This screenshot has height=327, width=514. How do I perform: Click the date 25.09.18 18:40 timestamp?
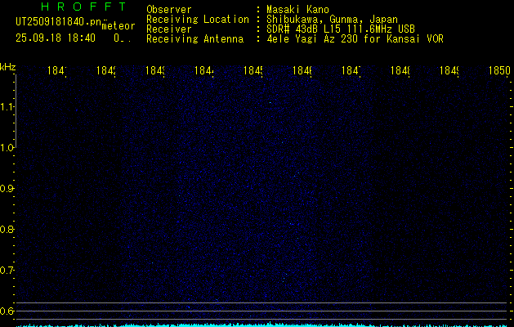55,38
